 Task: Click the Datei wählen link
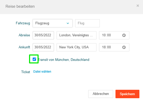tap(42, 72)
